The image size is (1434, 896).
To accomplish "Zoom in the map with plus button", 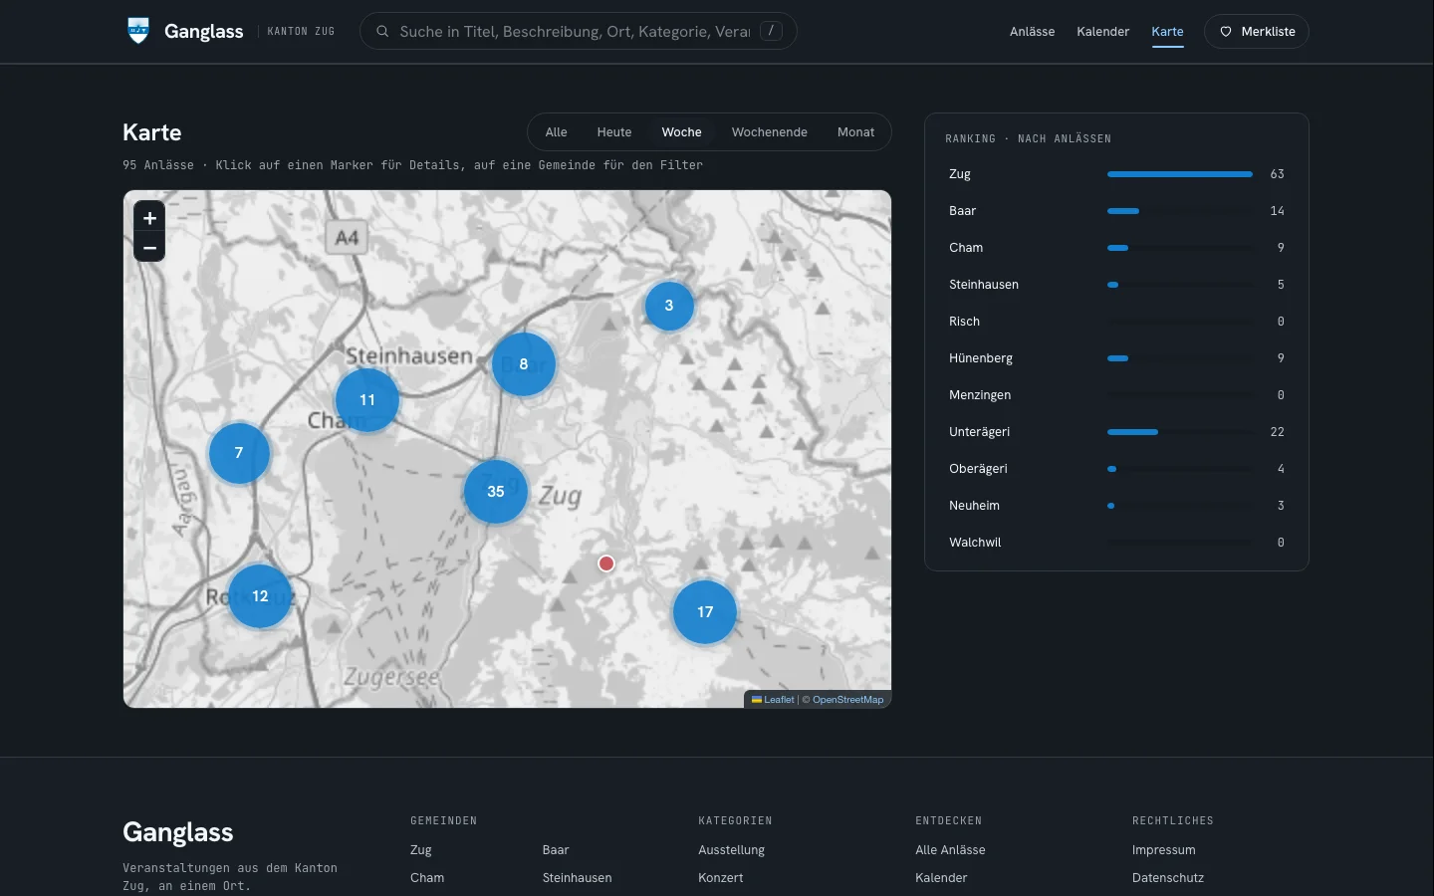I will point(149,218).
